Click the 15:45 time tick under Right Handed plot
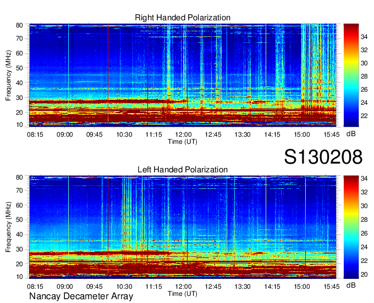The width and height of the screenshot is (374, 303). point(332,134)
